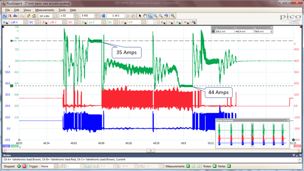The image size is (304, 171).
Task: Click the green Start capture button
Action: (x=19, y=166)
